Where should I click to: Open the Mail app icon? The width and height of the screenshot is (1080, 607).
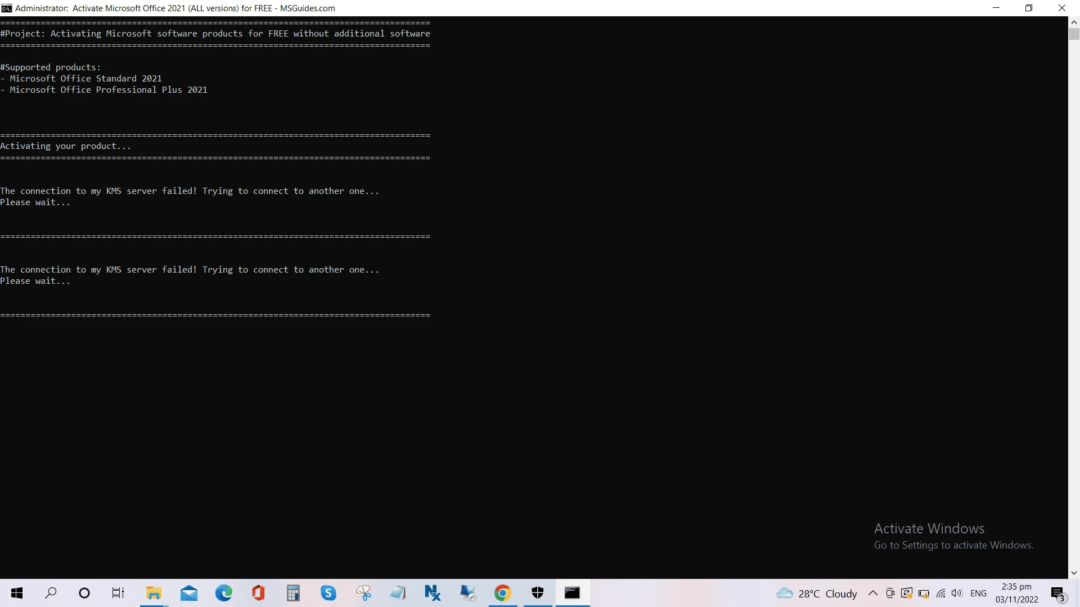[x=189, y=593]
